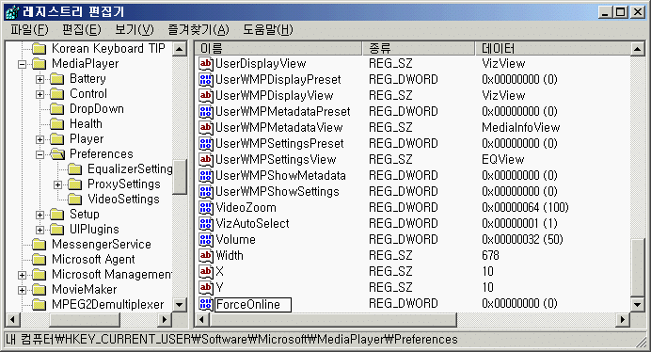
Task: Collapse the Preferences key
Action: pos(40,154)
